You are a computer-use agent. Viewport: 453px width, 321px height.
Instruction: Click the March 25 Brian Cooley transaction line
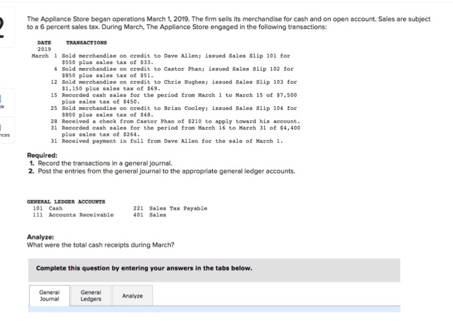click(173, 111)
